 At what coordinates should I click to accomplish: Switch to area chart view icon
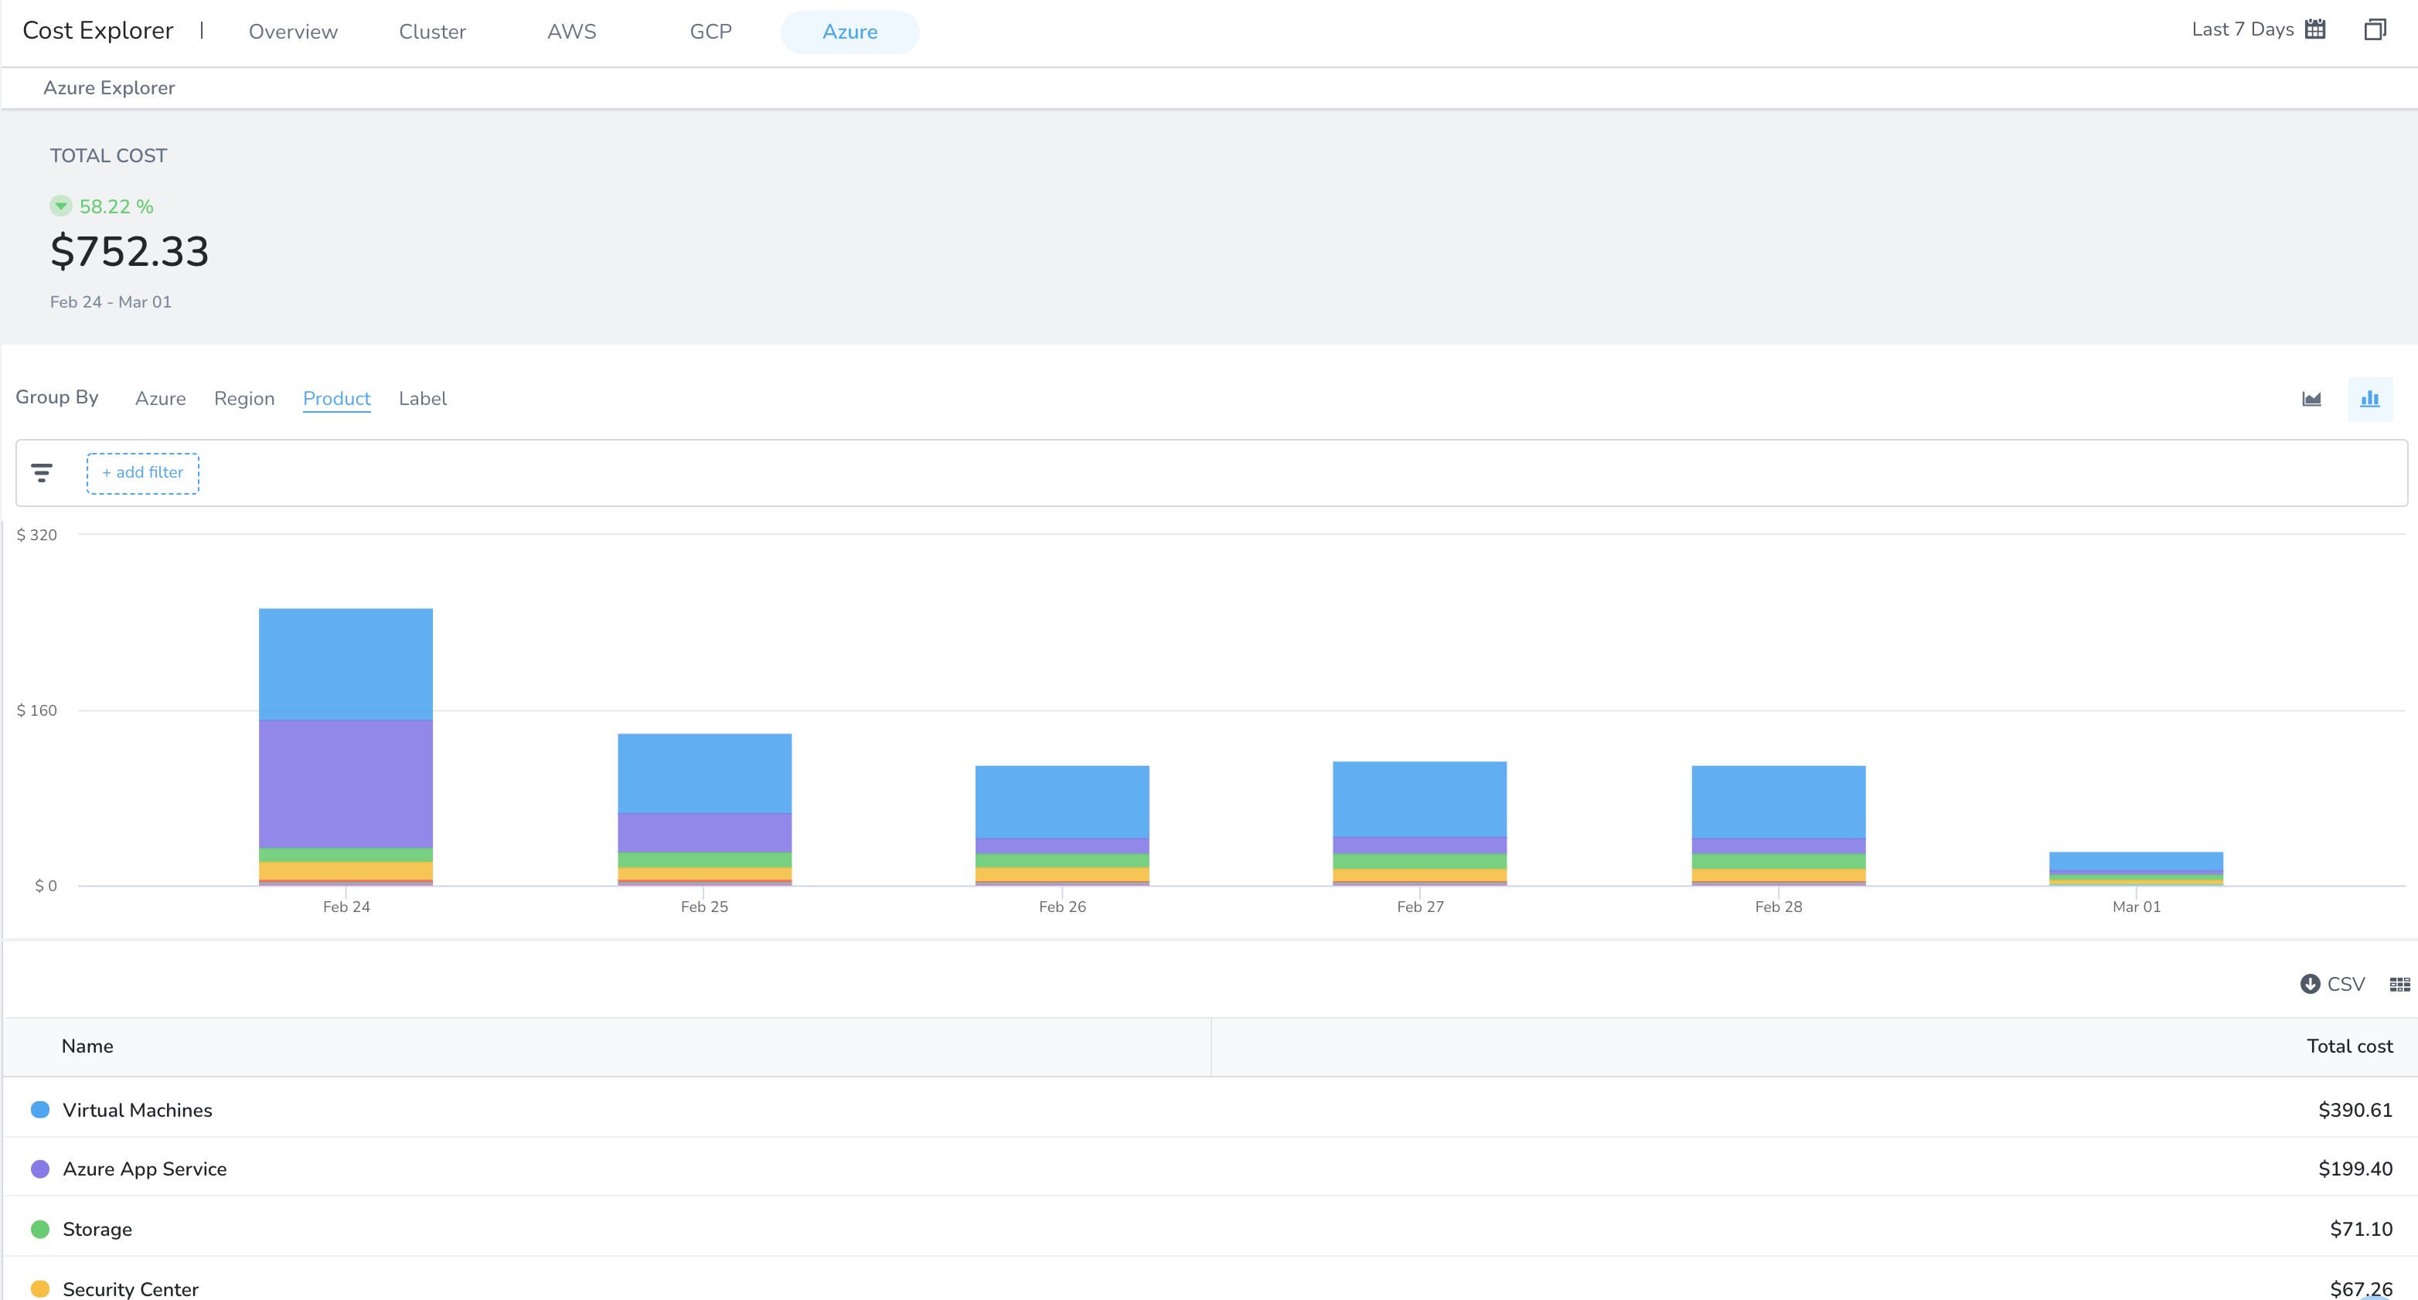click(x=2312, y=399)
